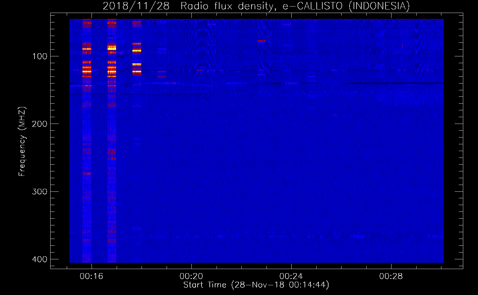Click the 300 frequency tick label

[x=40, y=191]
